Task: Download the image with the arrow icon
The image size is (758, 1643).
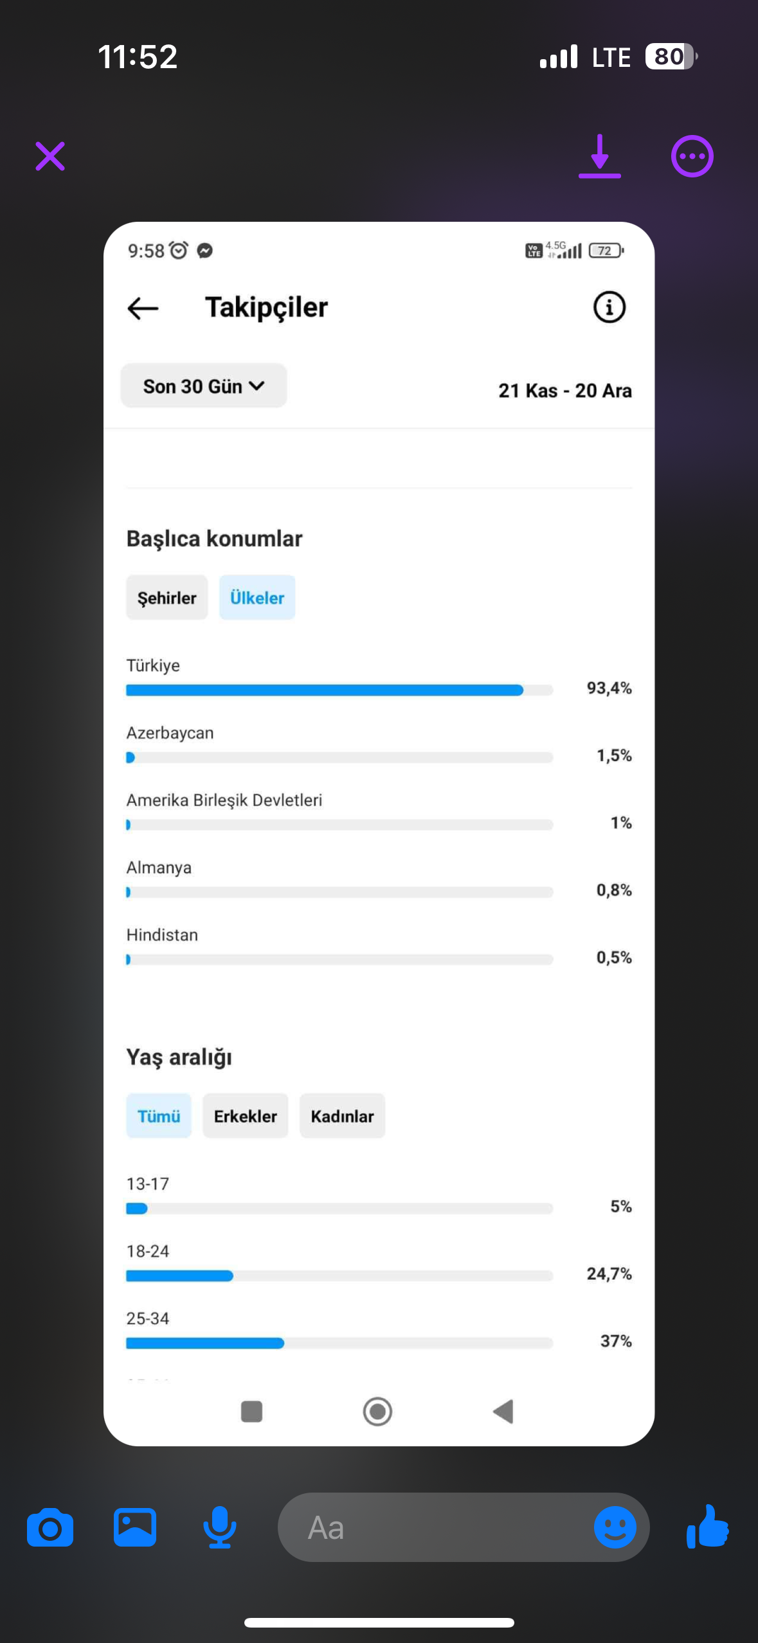Action: point(599,156)
